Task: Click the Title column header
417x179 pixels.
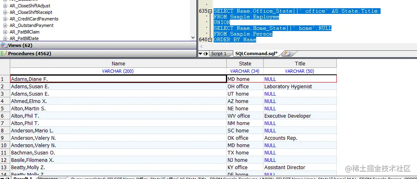Action: pyautogui.click(x=300, y=64)
